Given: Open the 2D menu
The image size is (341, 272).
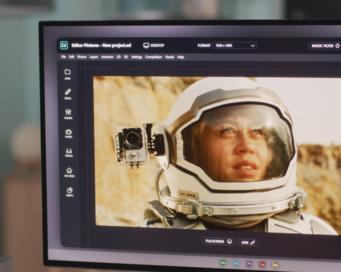Looking at the screenshot, I should coord(119,57).
